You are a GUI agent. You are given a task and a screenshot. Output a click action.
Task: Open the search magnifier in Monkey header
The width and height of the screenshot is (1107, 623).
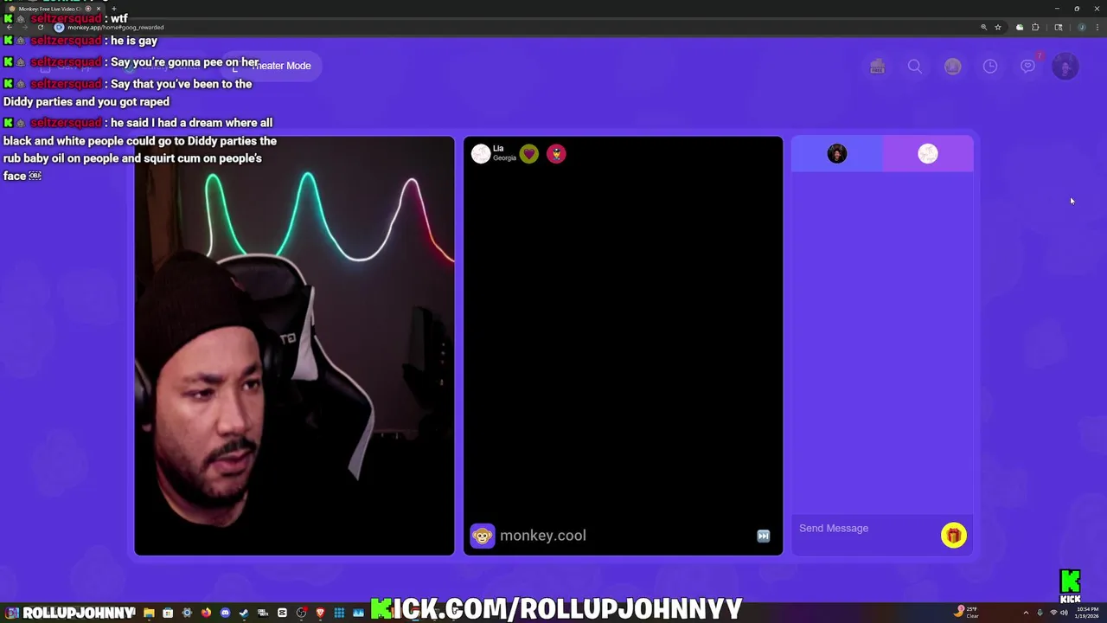(914, 67)
